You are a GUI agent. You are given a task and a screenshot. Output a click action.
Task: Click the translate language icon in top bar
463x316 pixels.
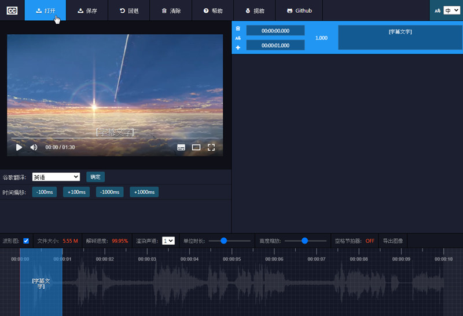[x=438, y=10]
